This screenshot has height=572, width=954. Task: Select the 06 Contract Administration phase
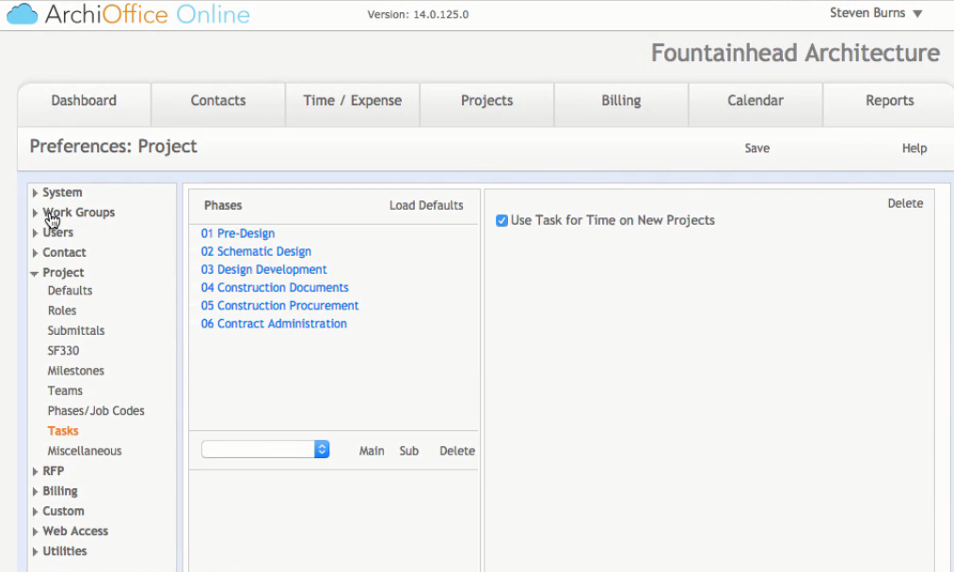click(x=274, y=324)
